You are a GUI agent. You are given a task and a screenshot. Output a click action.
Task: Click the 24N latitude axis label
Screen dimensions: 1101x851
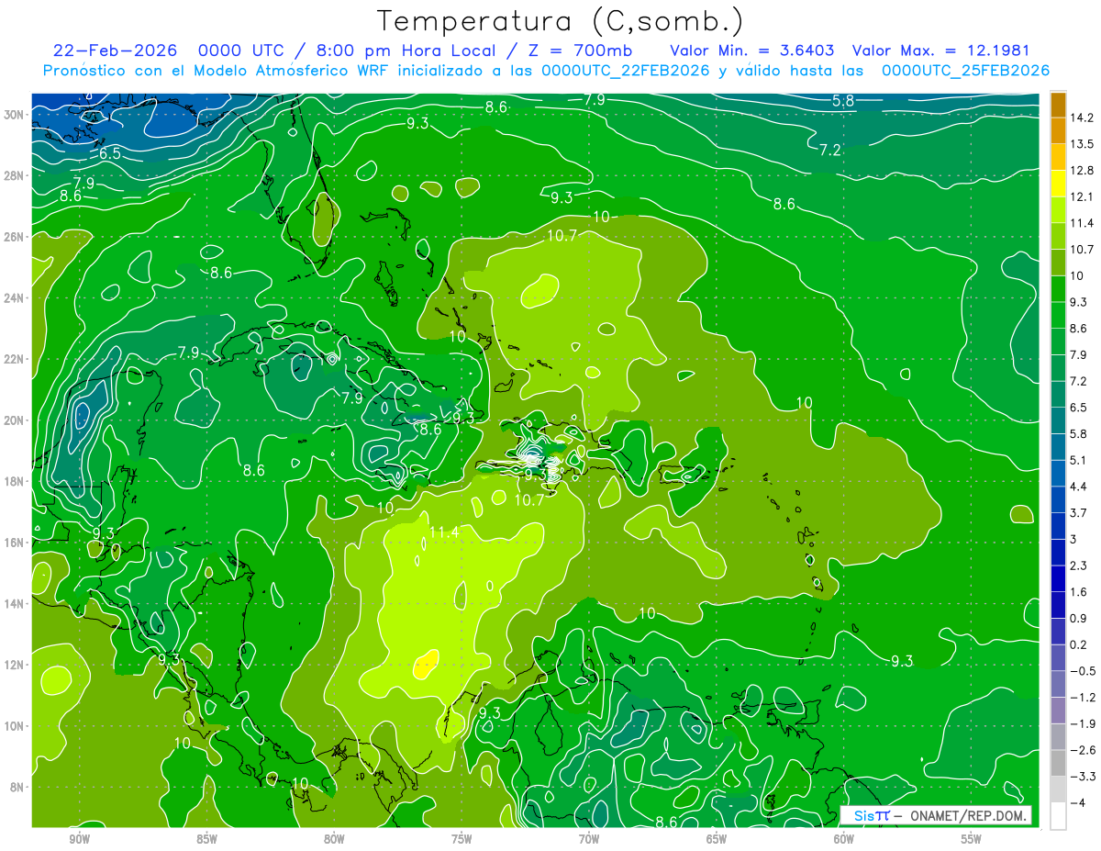pyautogui.click(x=16, y=298)
